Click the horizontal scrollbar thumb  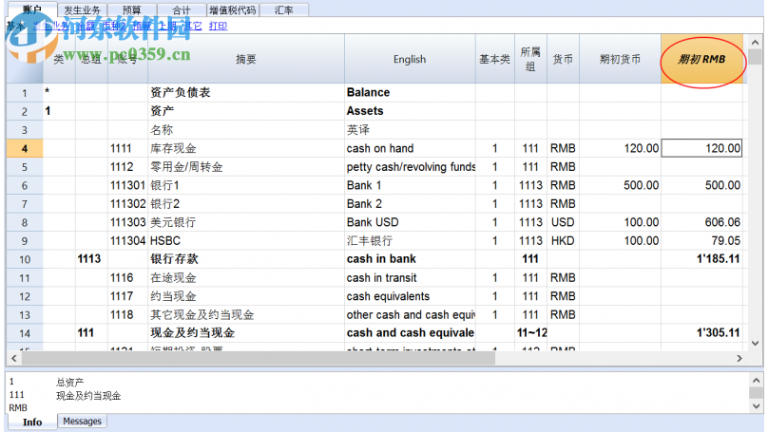tap(259, 359)
